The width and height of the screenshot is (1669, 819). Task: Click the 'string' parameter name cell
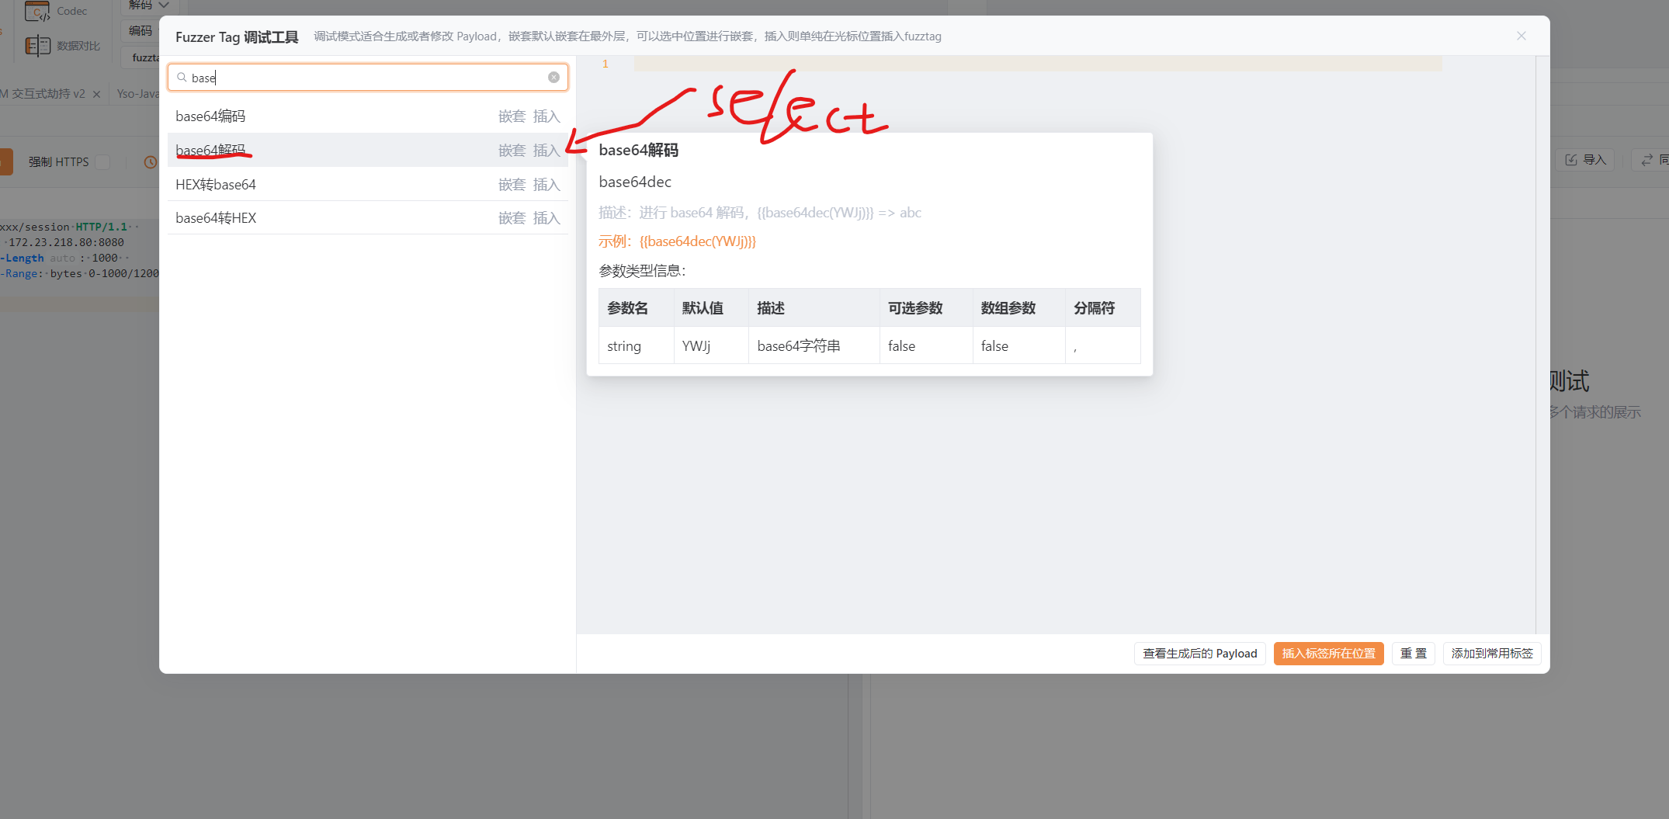point(637,345)
